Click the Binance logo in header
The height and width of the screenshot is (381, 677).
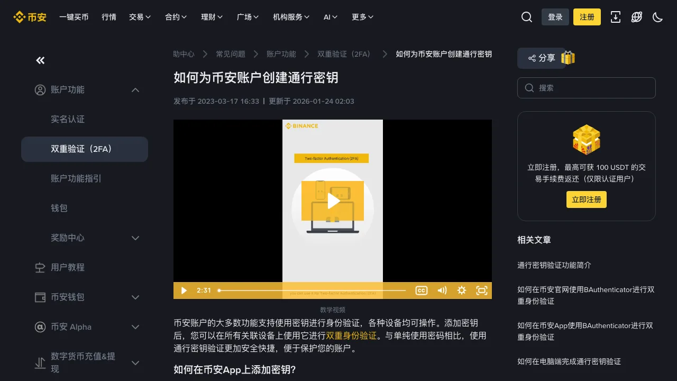[30, 17]
